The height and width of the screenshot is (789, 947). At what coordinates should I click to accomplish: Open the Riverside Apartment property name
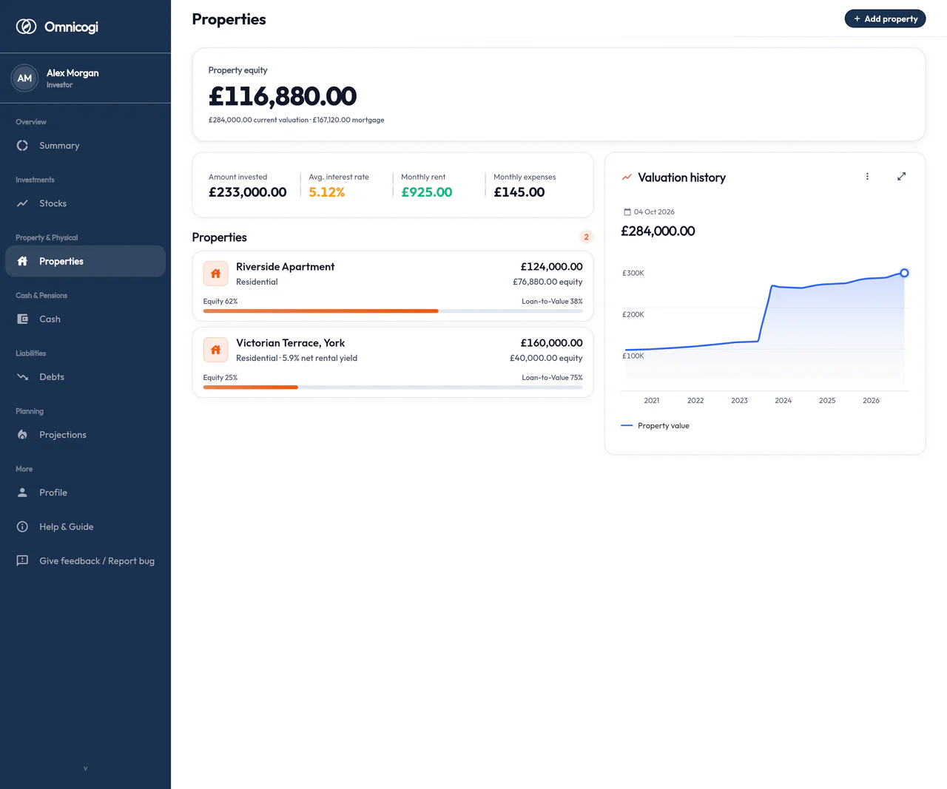pyautogui.click(x=285, y=267)
